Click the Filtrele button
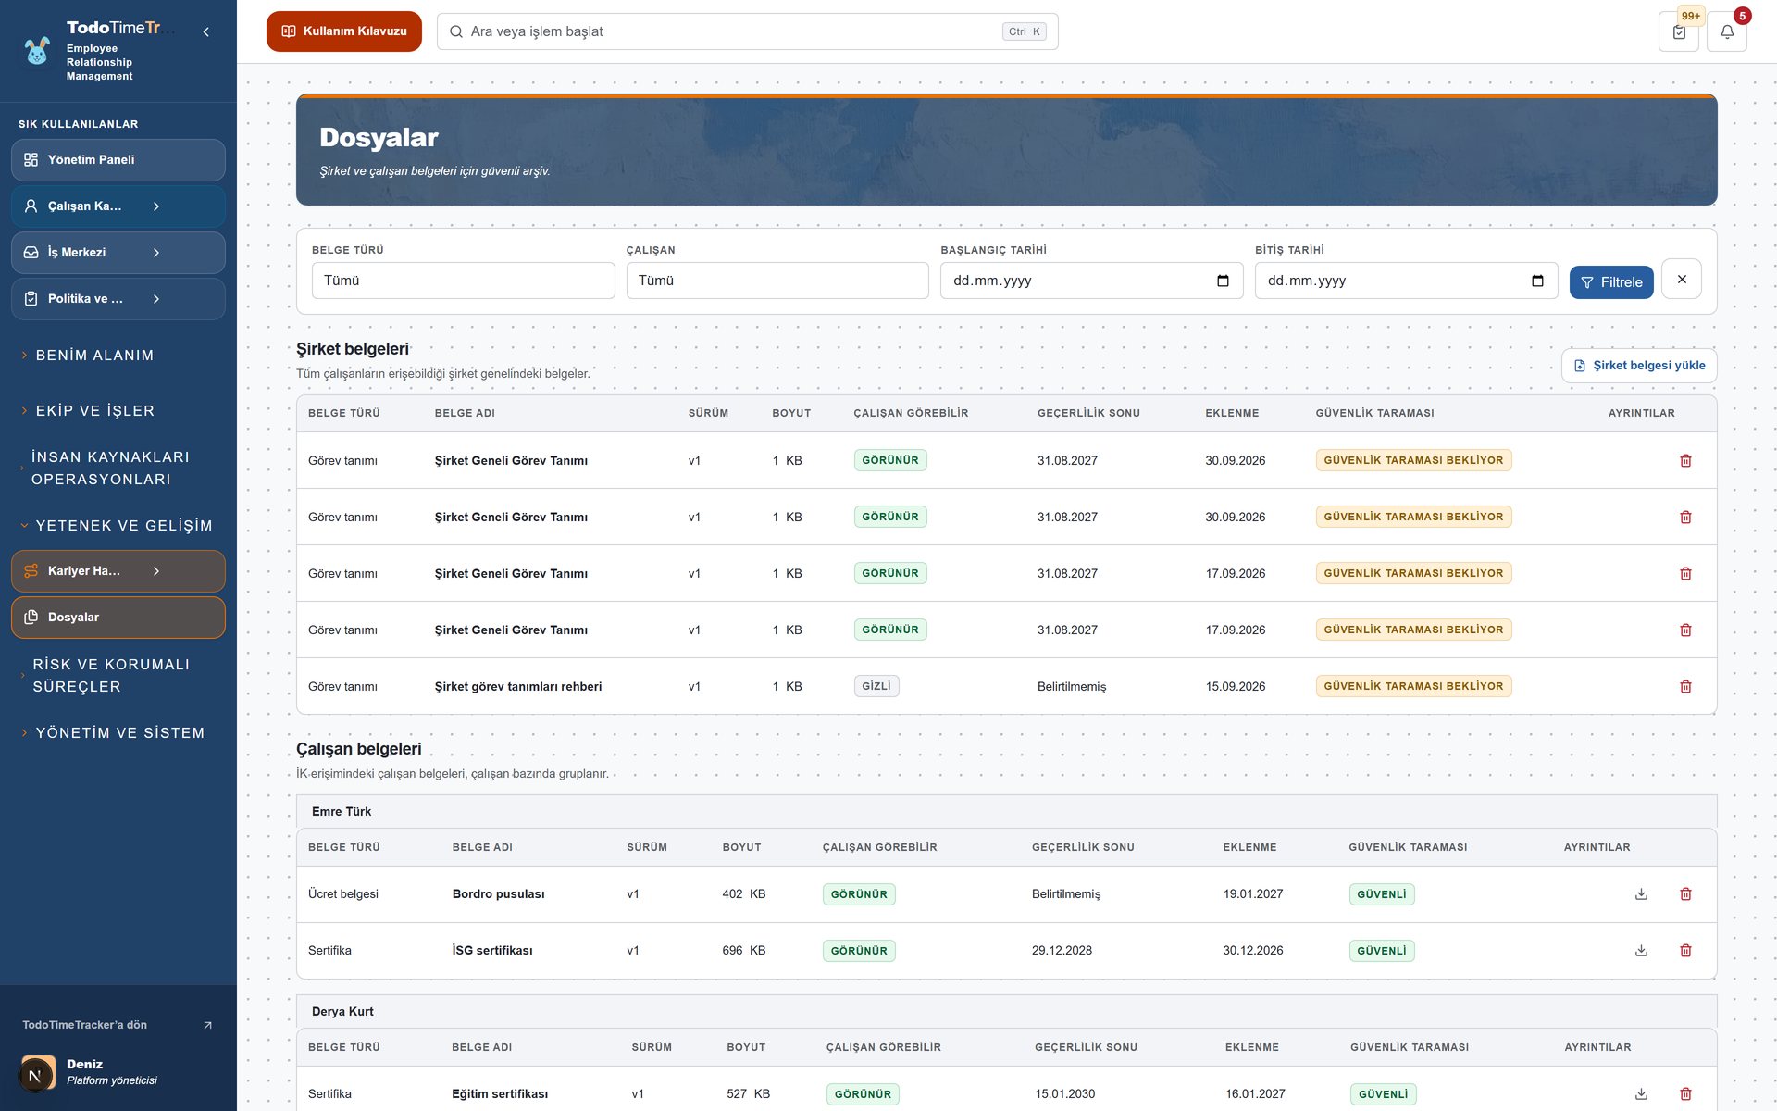Image resolution: width=1777 pixels, height=1111 pixels. point(1611,282)
